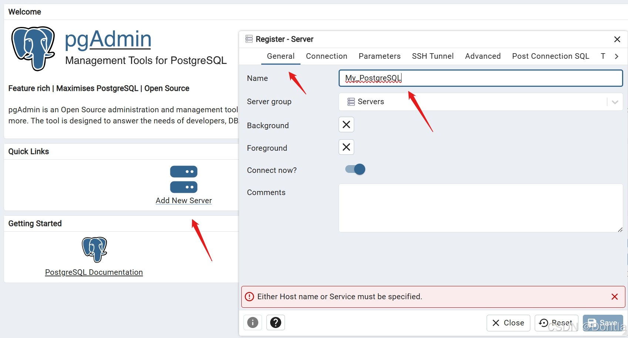Click the pgAdmin elephant logo

pos(33,48)
